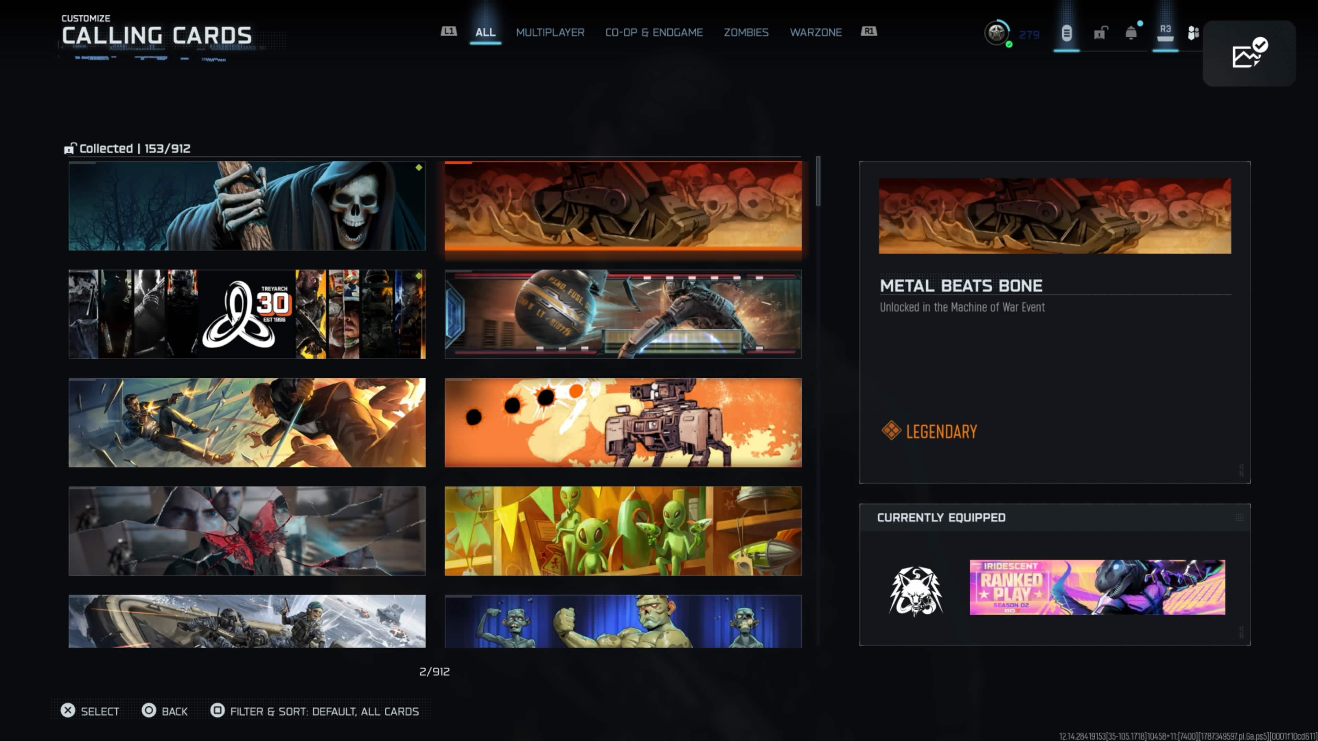Select the Treyarch 30 calling card

tap(247, 314)
